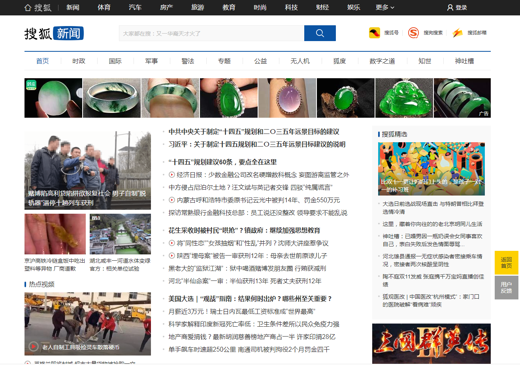Open the derailer train news photo
This screenshot has height=365, width=520.
tap(87, 170)
